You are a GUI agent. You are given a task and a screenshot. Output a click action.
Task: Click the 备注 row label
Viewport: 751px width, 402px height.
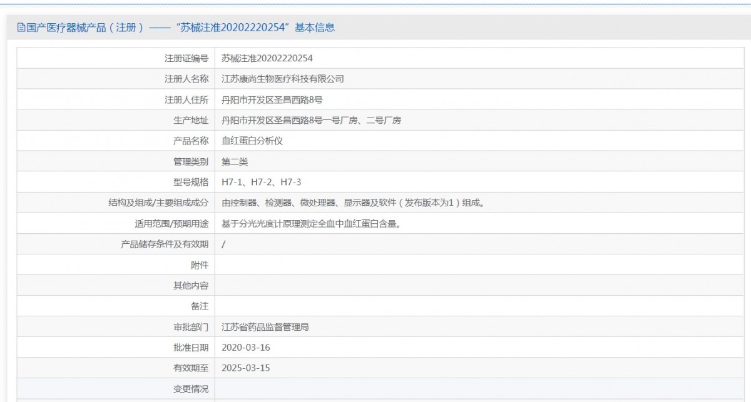tap(200, 306)
